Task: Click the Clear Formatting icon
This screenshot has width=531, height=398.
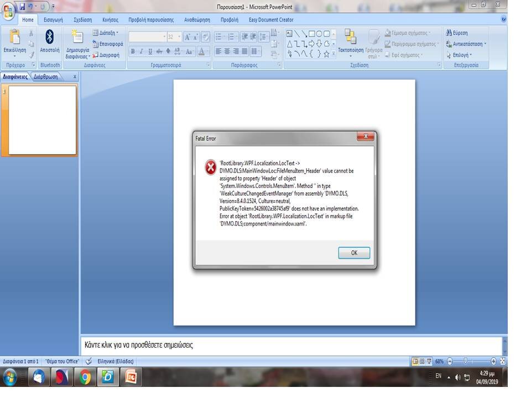Action: click(x=205, y=37)
